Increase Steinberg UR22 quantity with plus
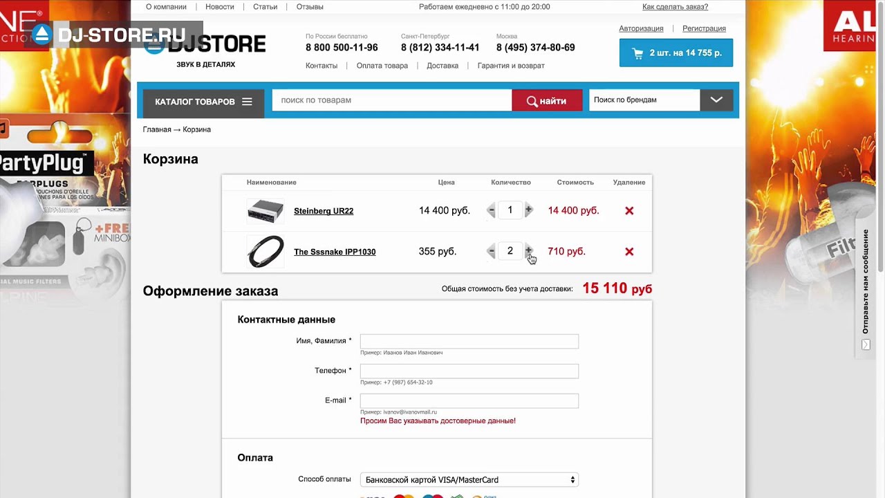The image size is (885, 498). pos(529,210)
